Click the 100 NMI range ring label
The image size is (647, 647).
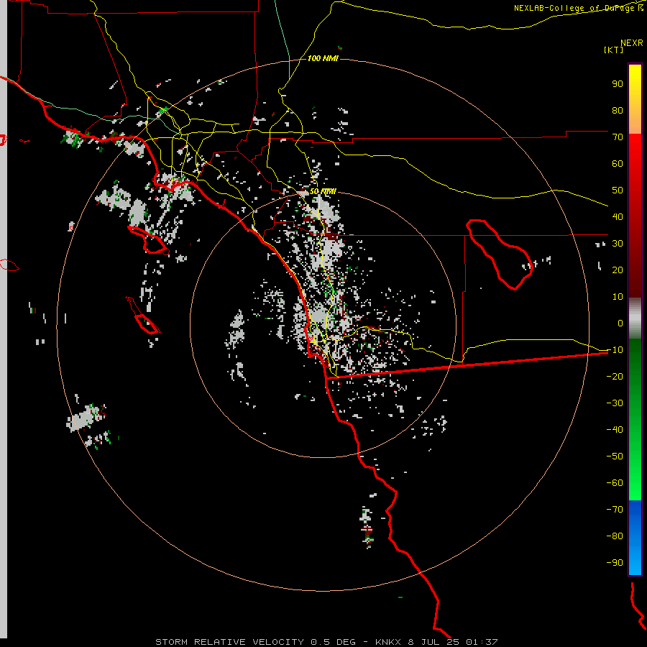[x=323, y=58]
